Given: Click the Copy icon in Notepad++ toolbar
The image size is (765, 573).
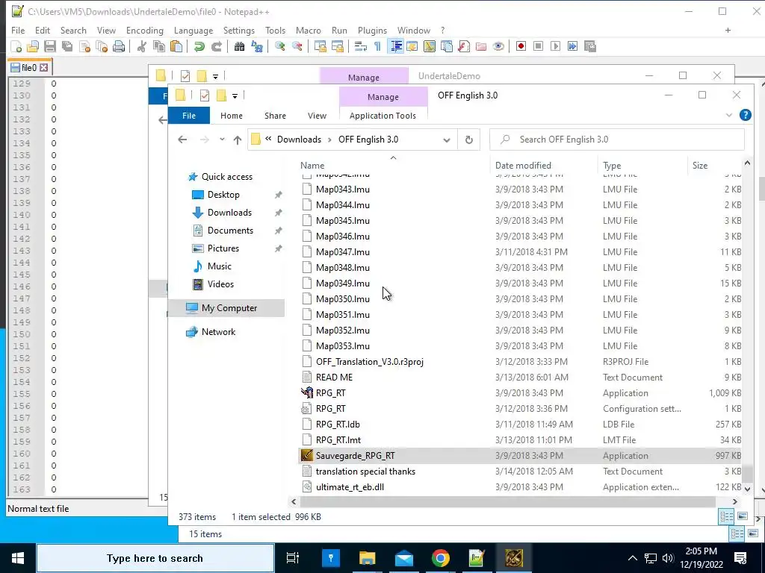Looking at the screenshot, I should click(159, 46).
